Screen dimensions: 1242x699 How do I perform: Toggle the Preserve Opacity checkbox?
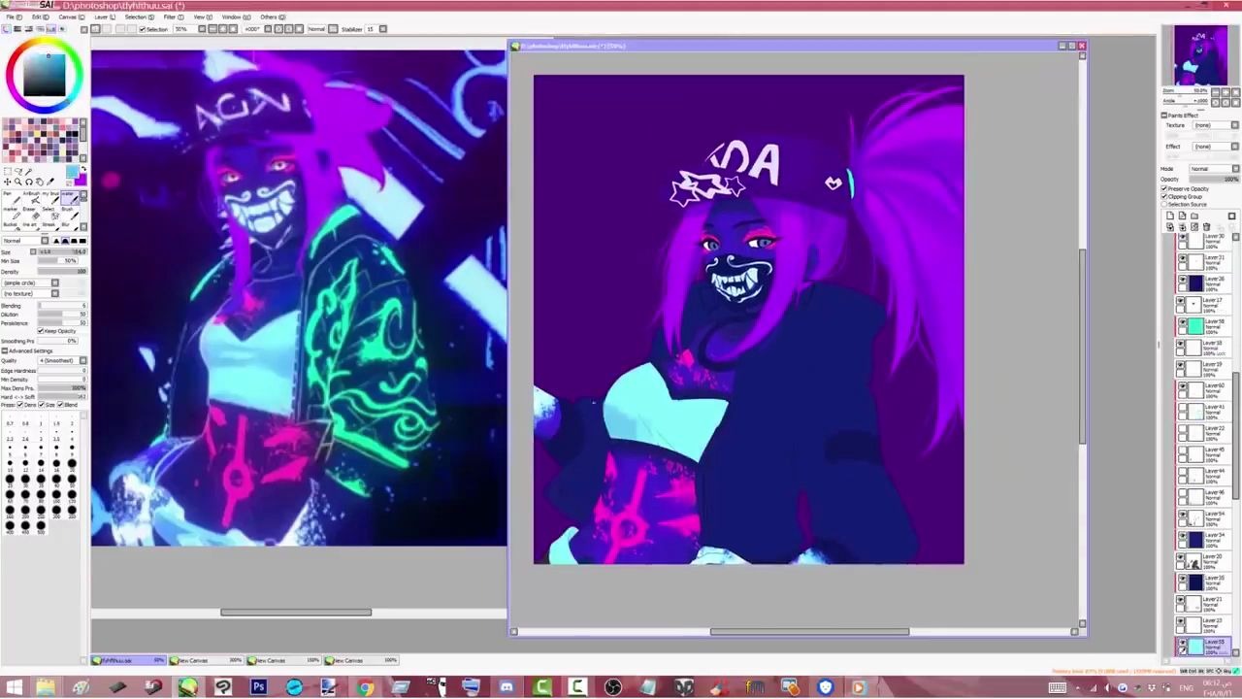(1163, 189)
